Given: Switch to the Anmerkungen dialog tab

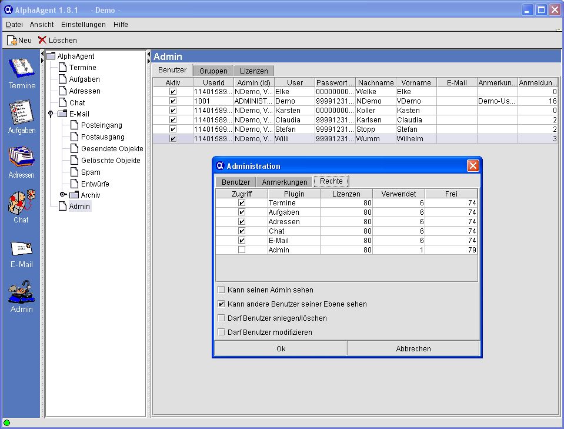Looking at the screenshot, I should point(285,182).
